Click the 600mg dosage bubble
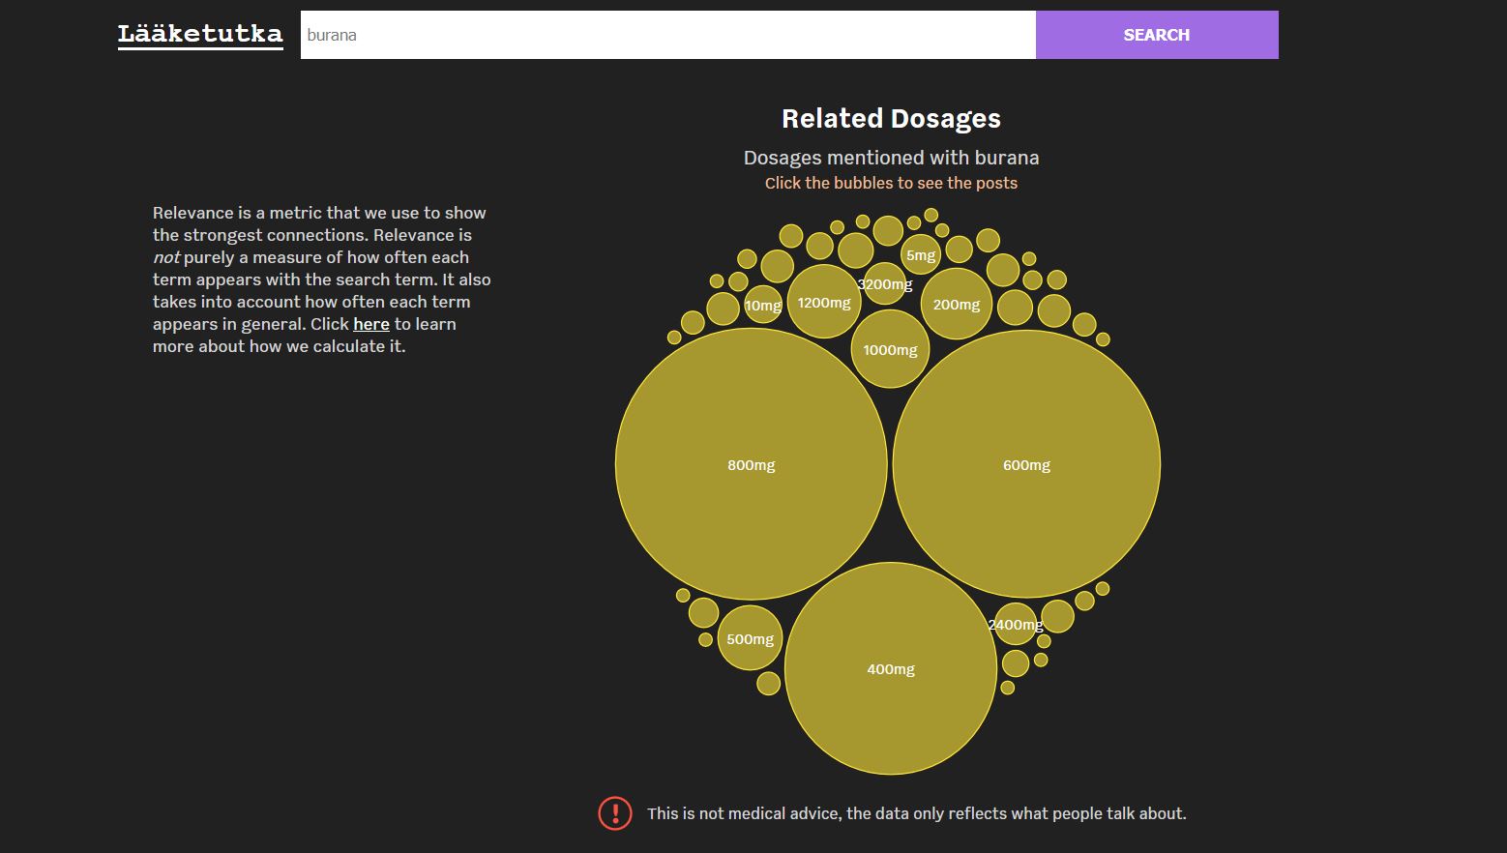Screen dimensions: 1507x853 (1026, 464)
